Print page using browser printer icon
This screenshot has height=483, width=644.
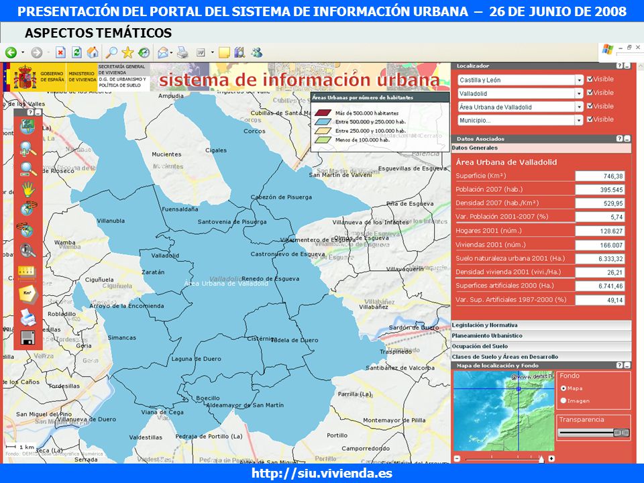pos(182,52)
